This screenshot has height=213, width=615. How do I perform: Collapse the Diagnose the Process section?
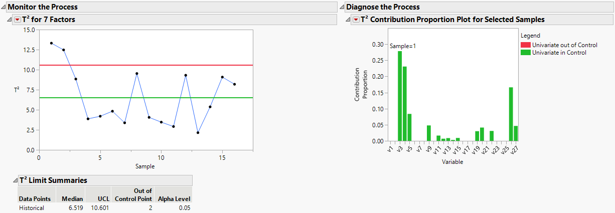341,7
